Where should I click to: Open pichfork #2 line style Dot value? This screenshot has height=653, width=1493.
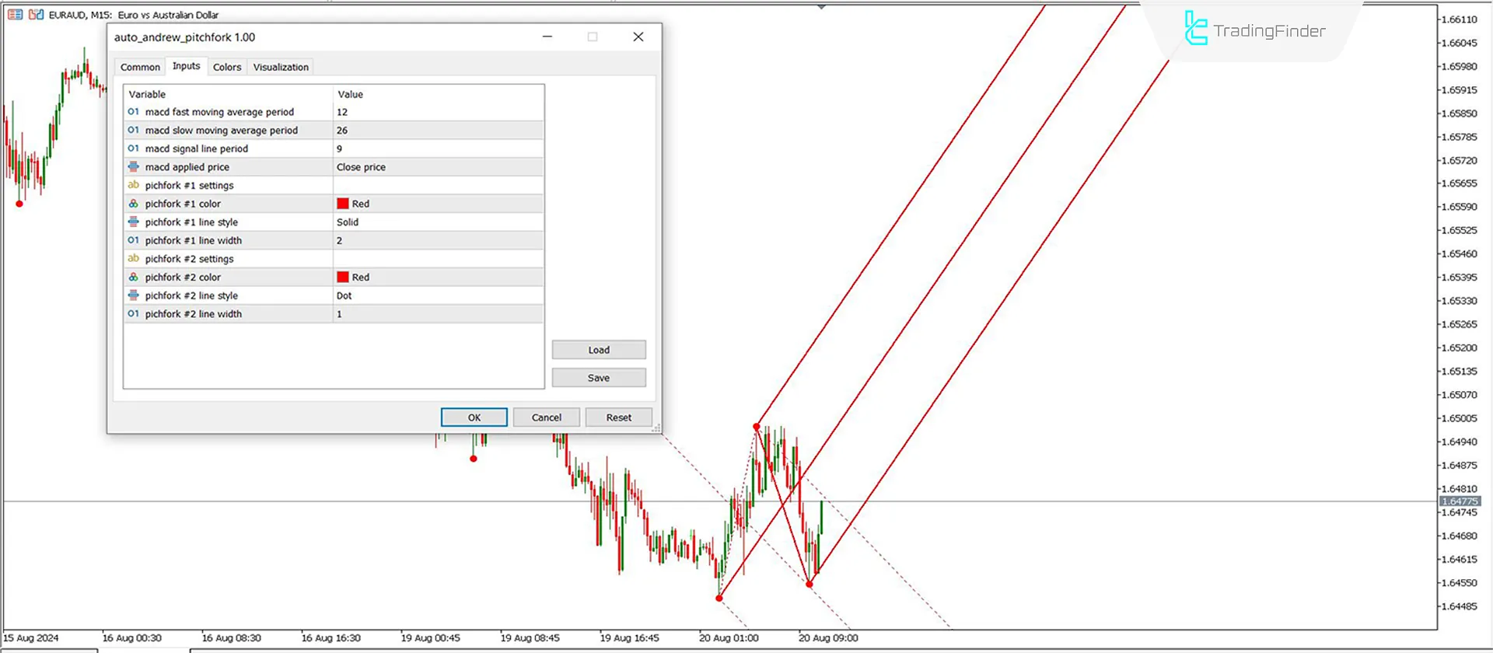(x=438, y=295)
